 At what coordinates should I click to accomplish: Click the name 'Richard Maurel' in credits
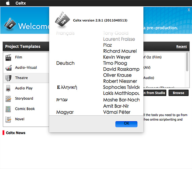(x=120, y=51)
